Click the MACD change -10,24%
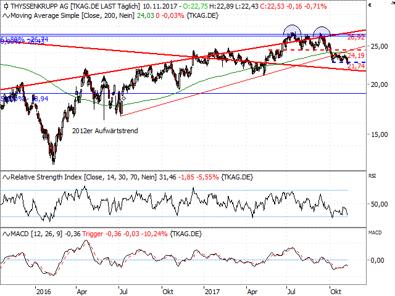 [154, 234]
